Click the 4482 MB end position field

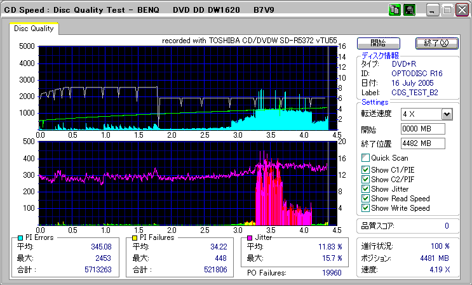[x=422, y=143]
